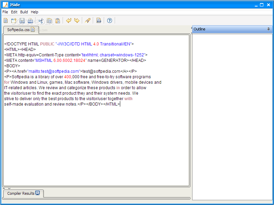Expand bottom panel with up arrow
274x205 pixels.
point(4,188)
